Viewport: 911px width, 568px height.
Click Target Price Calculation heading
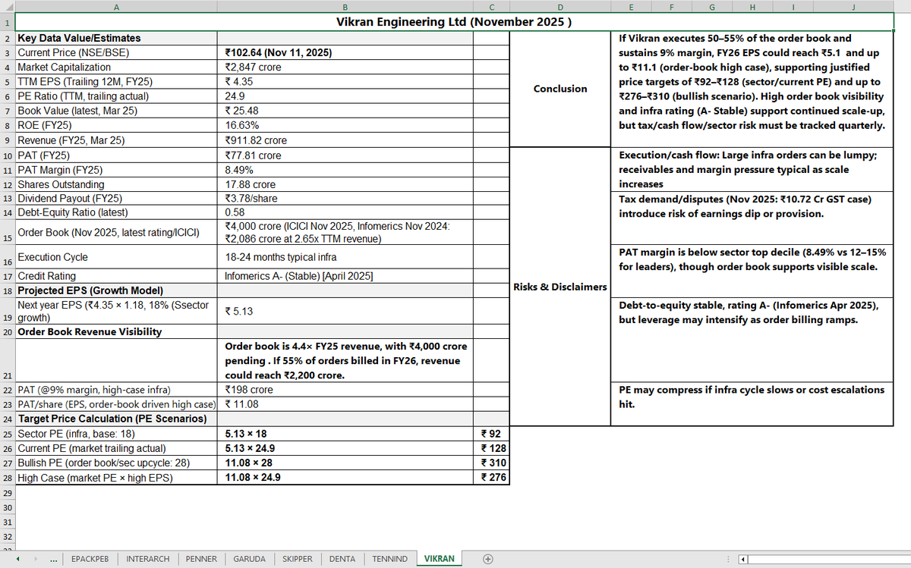point(116,419)
